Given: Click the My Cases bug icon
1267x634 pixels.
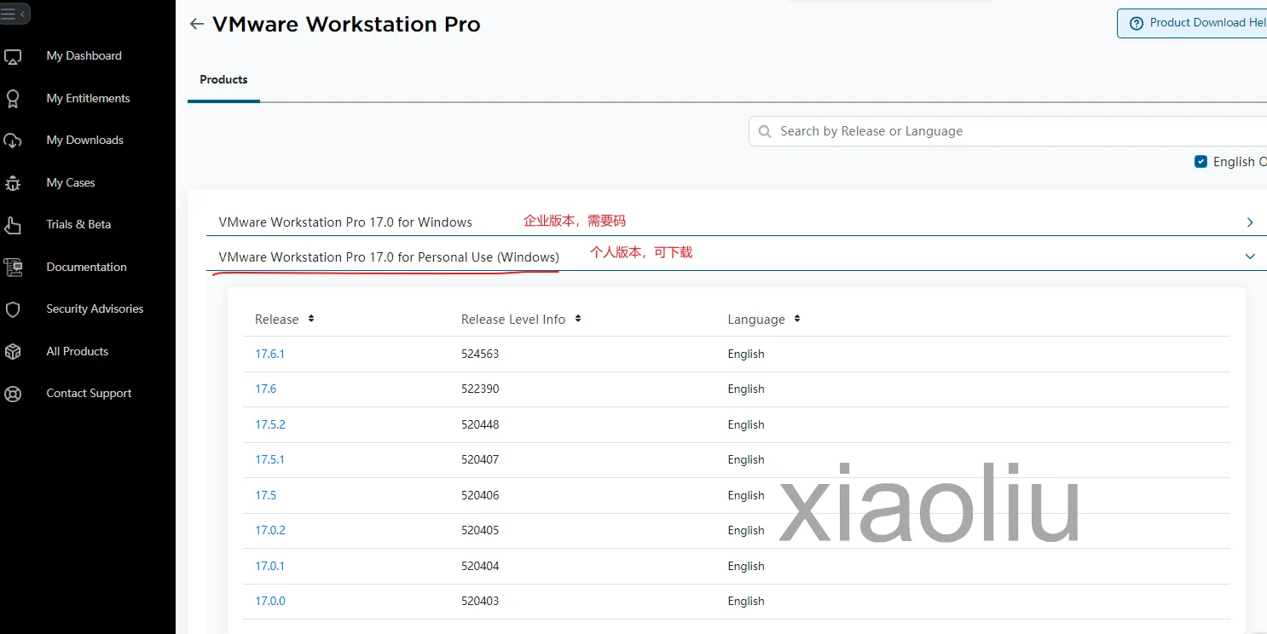Looking at the screenshot, I should pos(13,183).
